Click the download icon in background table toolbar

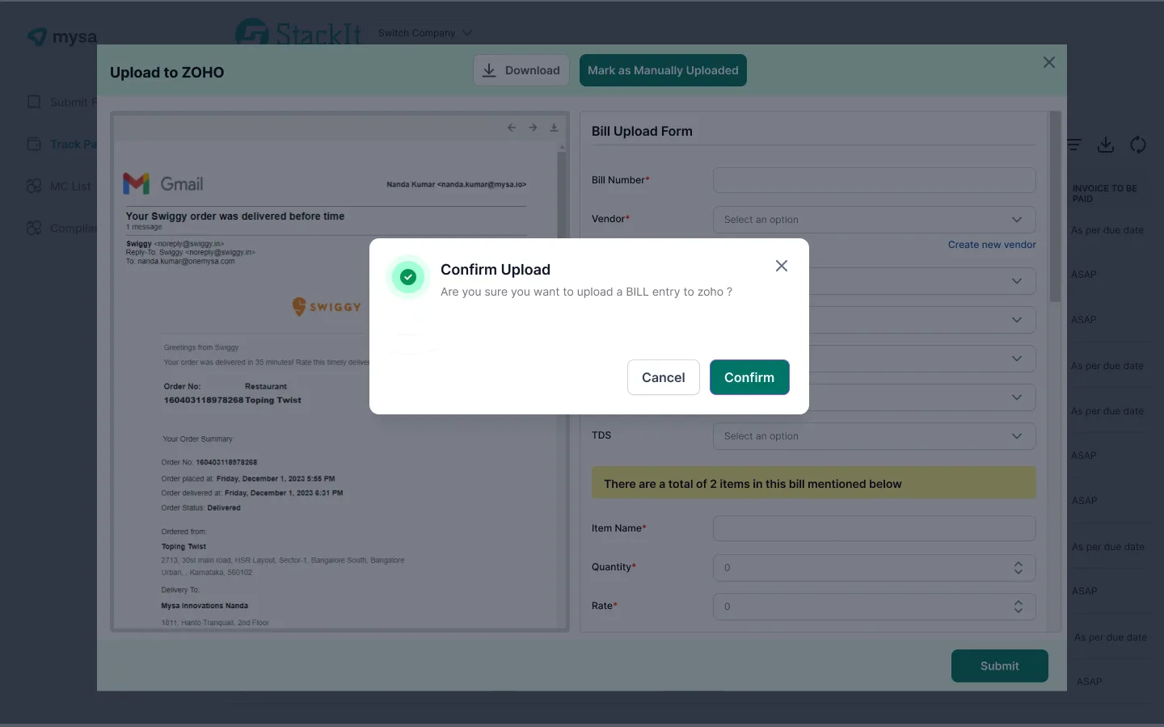click(x=1106, y=145)
